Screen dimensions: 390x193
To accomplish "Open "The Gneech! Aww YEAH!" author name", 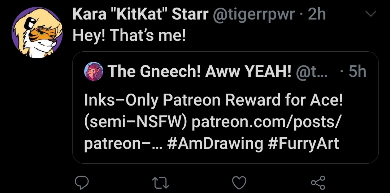I will point(199,72).
